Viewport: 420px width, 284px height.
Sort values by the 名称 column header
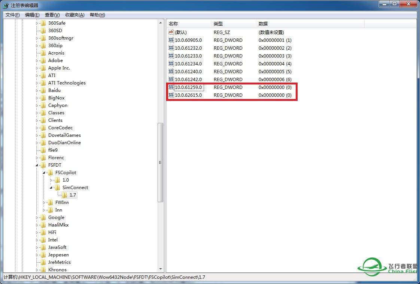click(189, 24)
